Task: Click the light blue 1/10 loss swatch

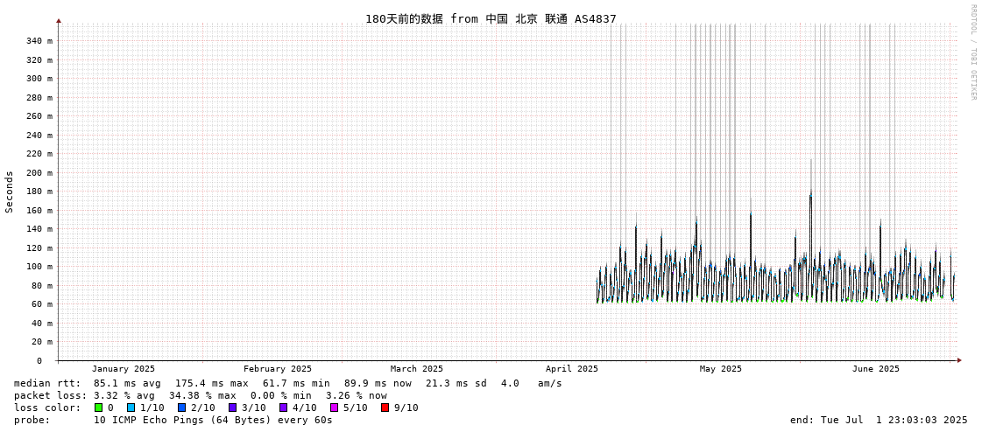Action: 131,408
